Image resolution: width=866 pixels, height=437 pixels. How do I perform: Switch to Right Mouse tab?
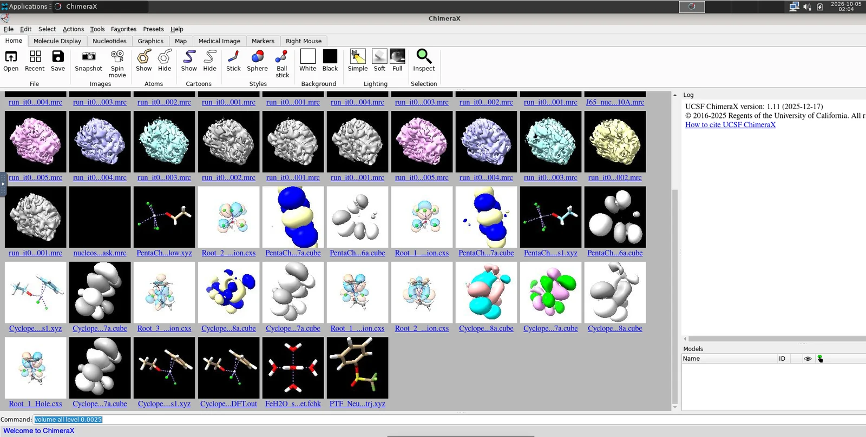pyautogui.click(x=304, y=41)
